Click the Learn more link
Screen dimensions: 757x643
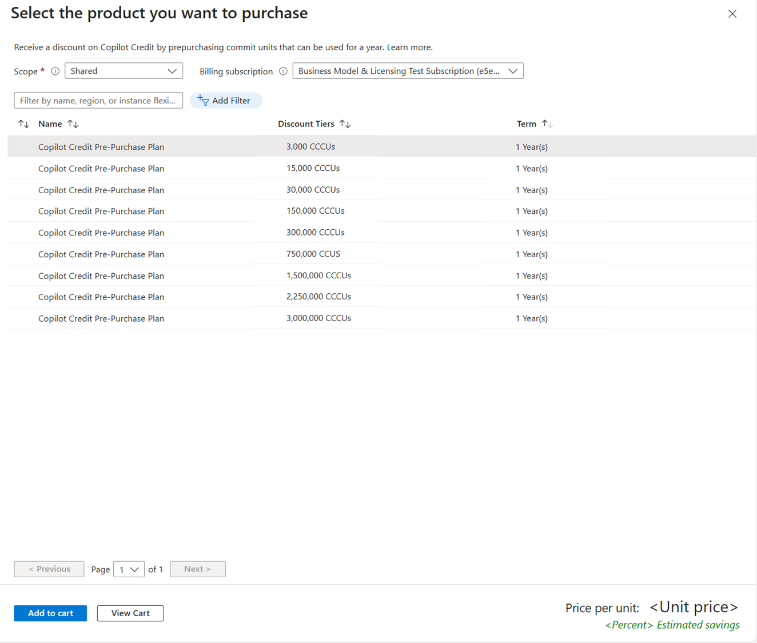coord(409,47)
